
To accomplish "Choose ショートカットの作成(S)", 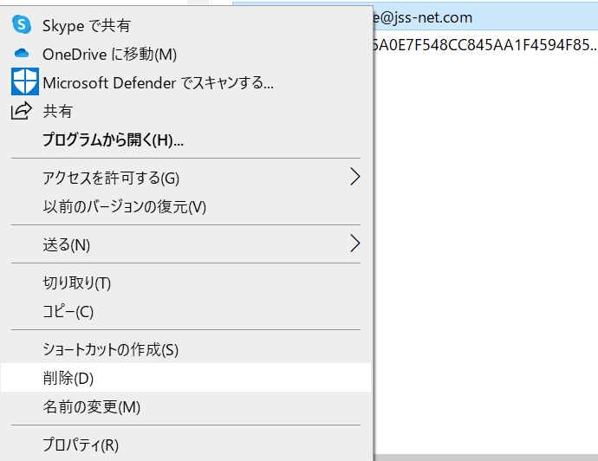I will 185,349.
